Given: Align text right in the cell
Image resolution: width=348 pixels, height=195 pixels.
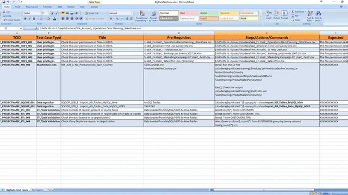Looking at the screenshot, I should point(72,19).
